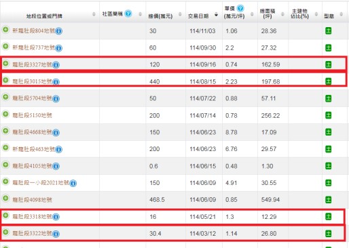
Task: Open info icon next to 龍肚段3322地號
Action: (x=56, y=234)
